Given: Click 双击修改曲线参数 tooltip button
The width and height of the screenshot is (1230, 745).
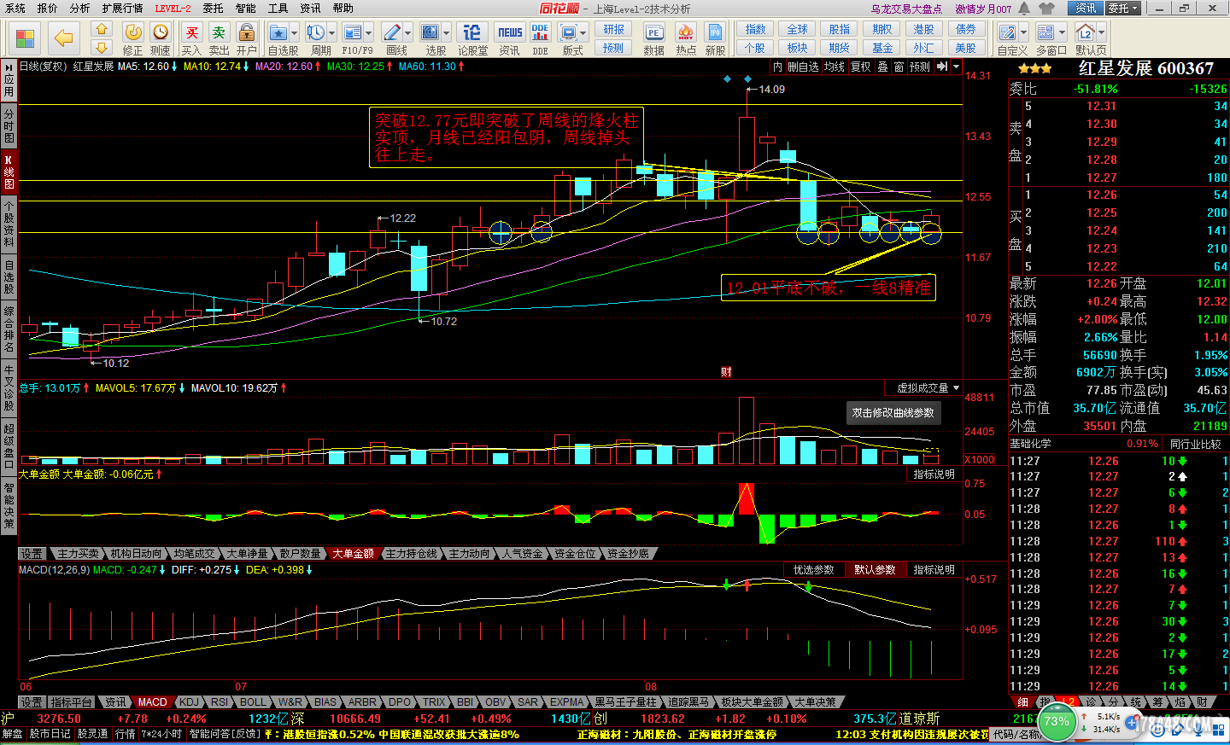Looking at the screenshot, I should pos(893,413).
